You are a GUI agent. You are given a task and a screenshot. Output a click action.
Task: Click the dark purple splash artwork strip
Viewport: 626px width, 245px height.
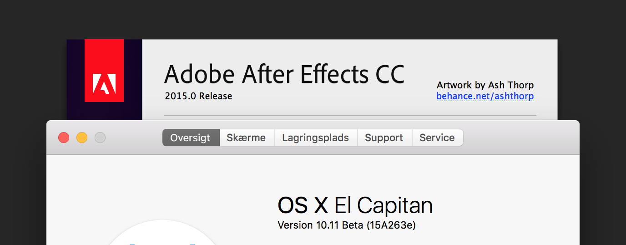tap(76, 80)
